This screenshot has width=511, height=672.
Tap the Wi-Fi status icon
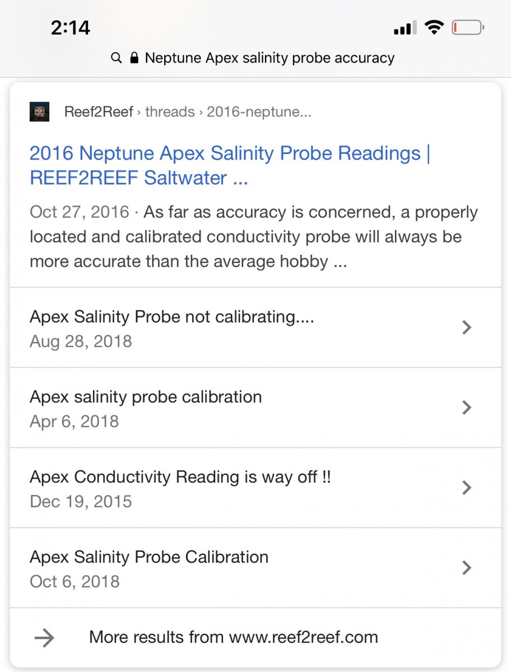click(x=433, y=27)
